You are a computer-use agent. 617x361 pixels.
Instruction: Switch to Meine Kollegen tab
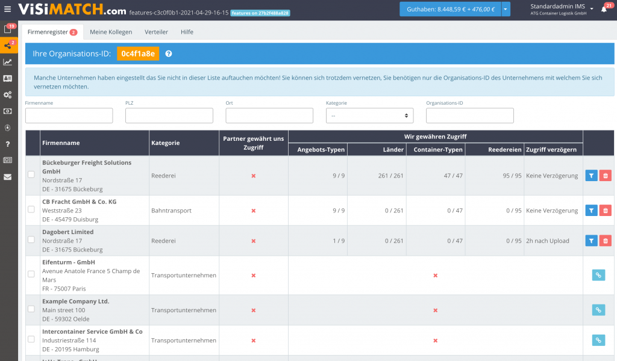pyautogui.click(x=111, y=32)
